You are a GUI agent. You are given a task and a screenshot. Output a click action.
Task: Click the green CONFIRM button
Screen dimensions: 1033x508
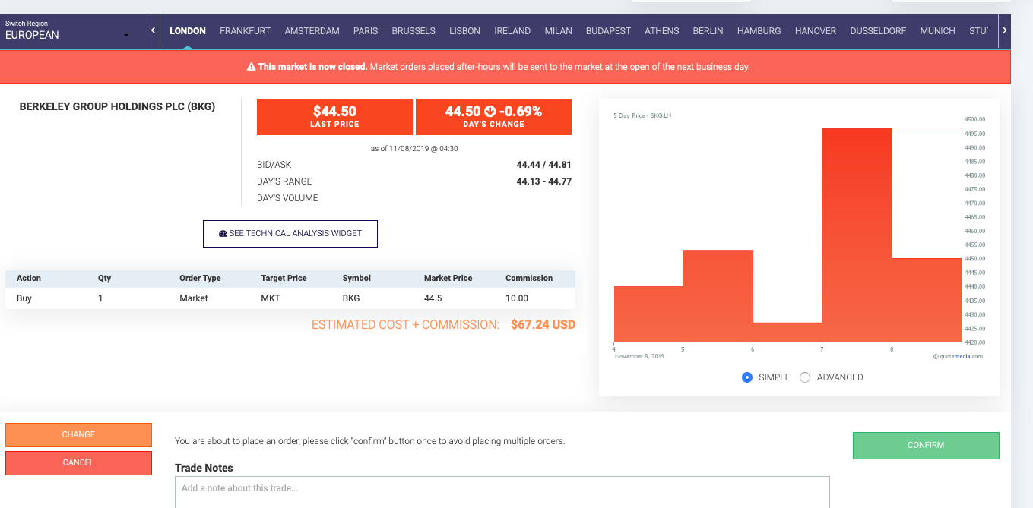tap(926, 446)
